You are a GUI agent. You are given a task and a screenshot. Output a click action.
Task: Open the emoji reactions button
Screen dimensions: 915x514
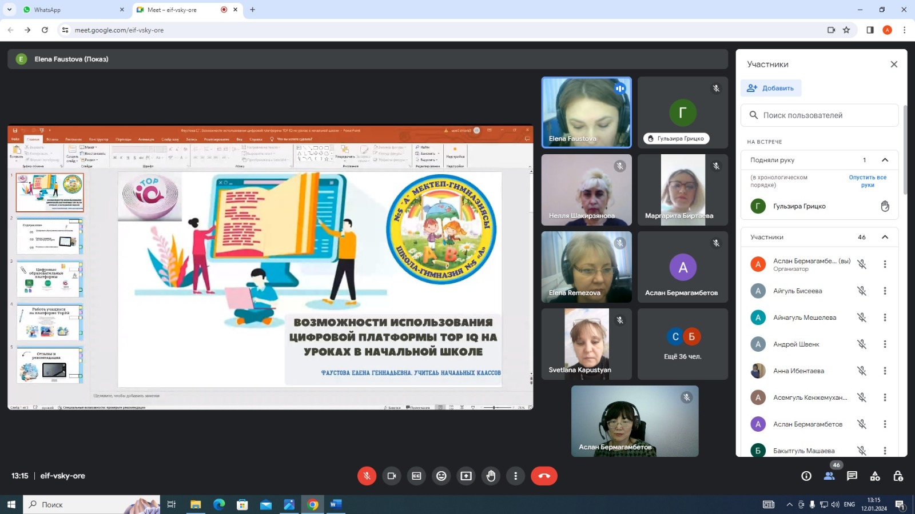[441, 476]
